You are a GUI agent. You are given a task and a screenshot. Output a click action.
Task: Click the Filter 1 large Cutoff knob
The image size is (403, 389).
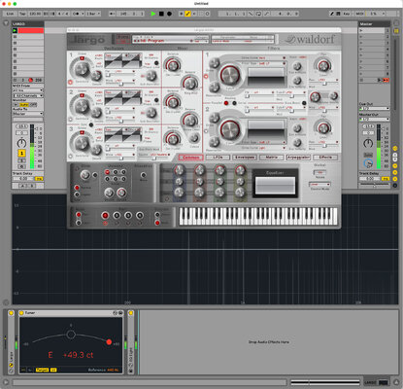coord(230,75)
